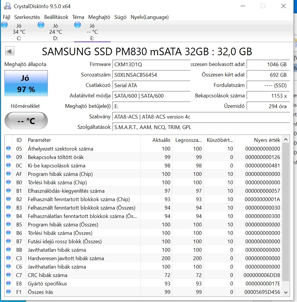The height and width of the screenshot is (302, 297).
Task: Click status orb of row B4
Action: pos(8,216)
